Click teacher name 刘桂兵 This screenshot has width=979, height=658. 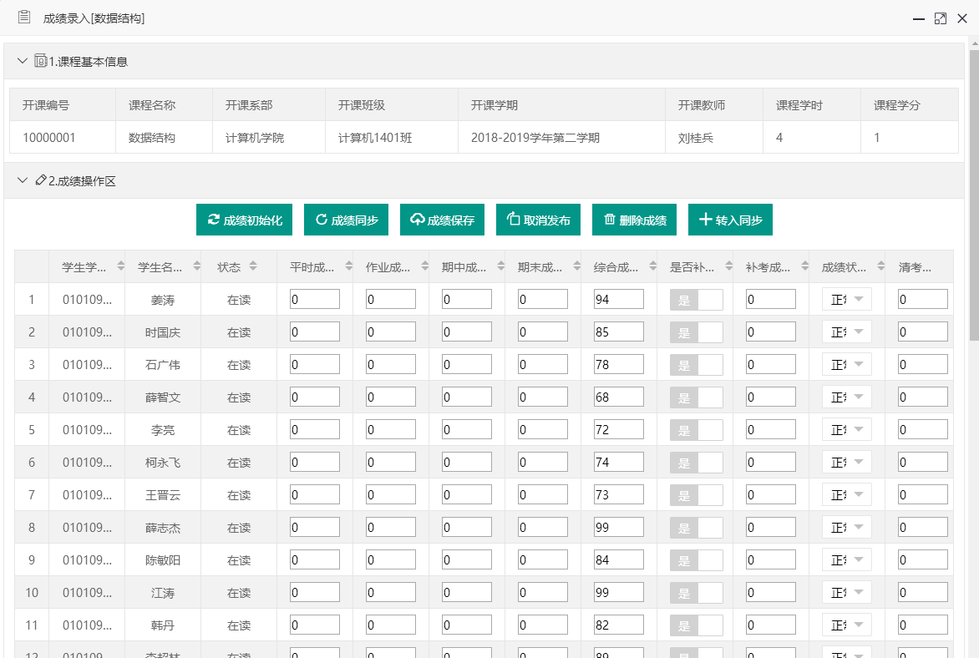tap(696, 138)
